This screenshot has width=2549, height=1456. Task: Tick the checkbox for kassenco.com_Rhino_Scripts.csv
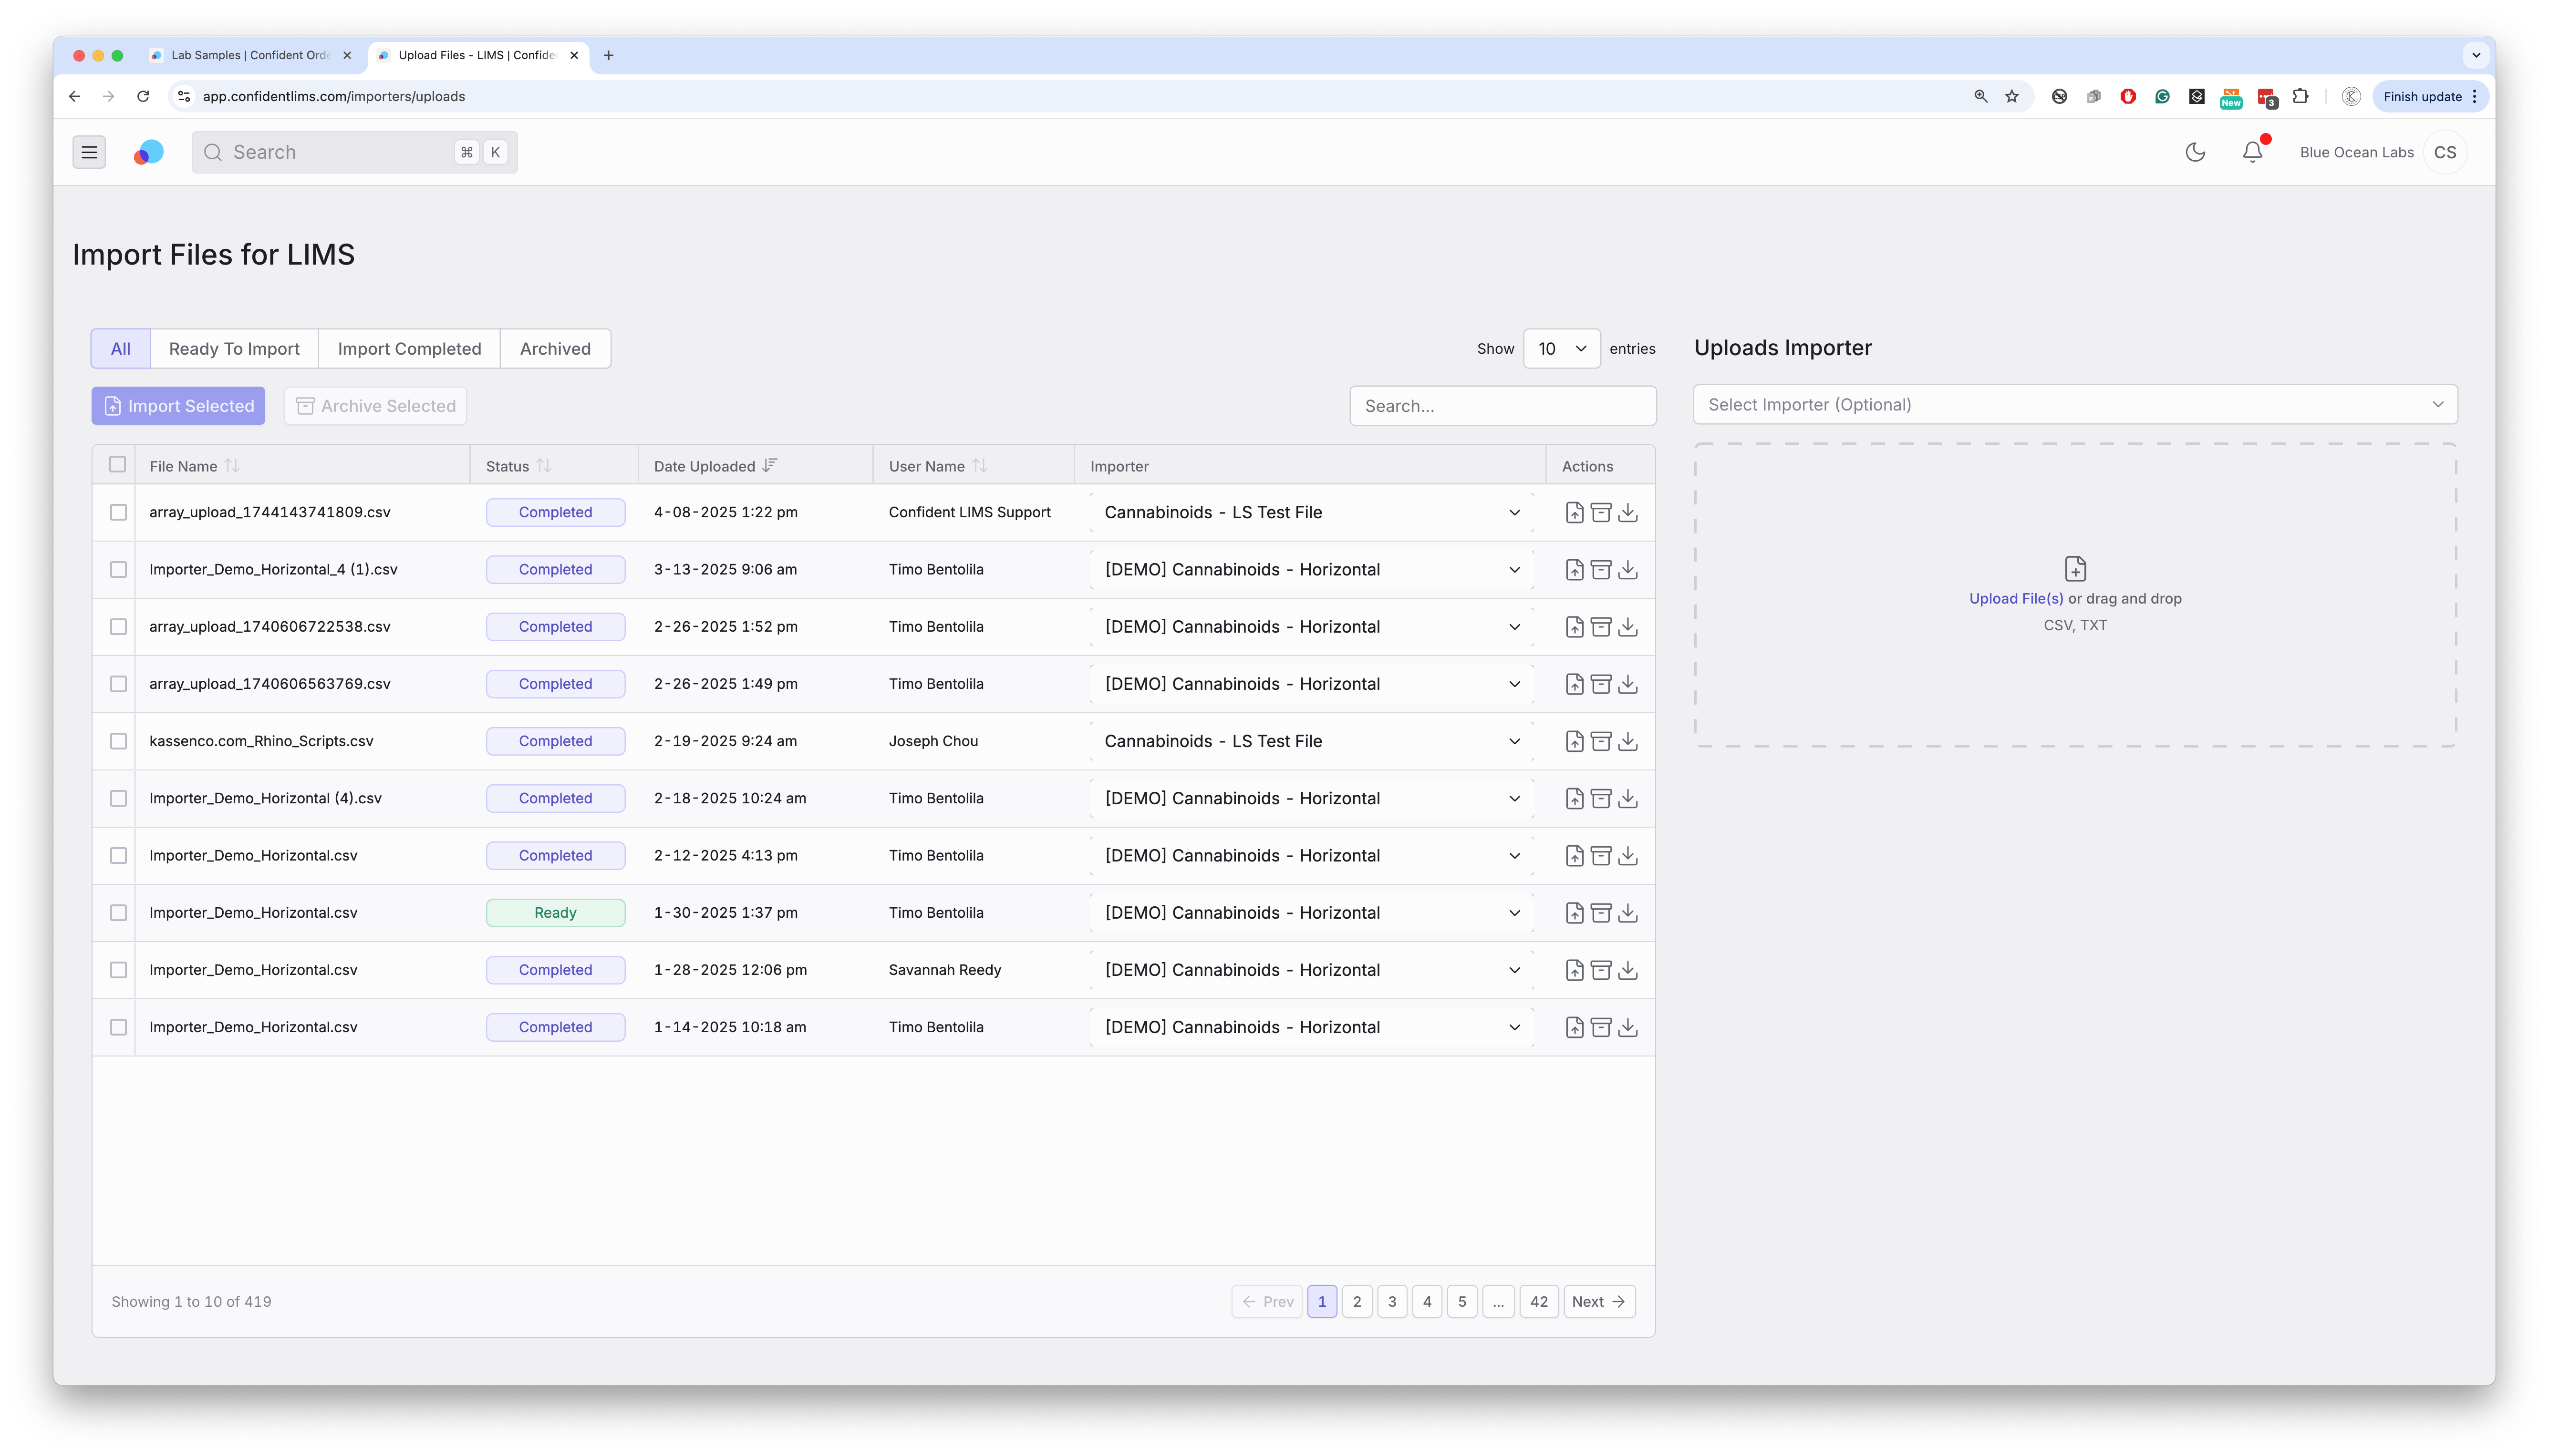coord(118,741)
